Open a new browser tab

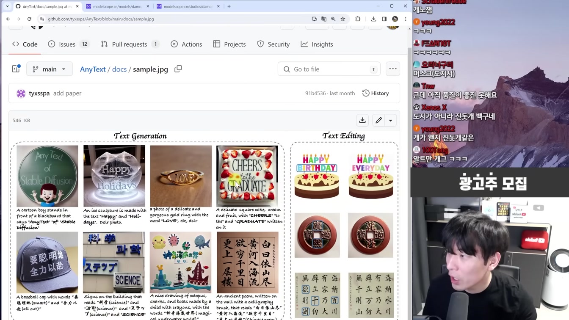[229, 6]
